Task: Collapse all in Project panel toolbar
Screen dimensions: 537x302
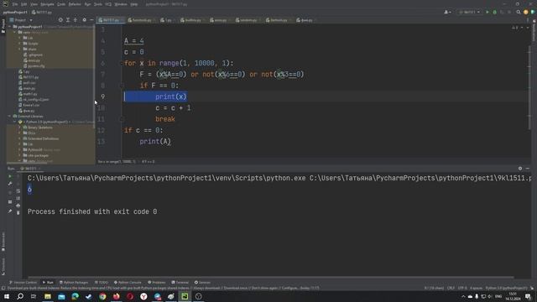Action: pos(76,20)
